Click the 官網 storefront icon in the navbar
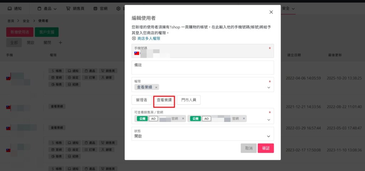The width and height of the screenshot is (365, 171). point(96,8)
